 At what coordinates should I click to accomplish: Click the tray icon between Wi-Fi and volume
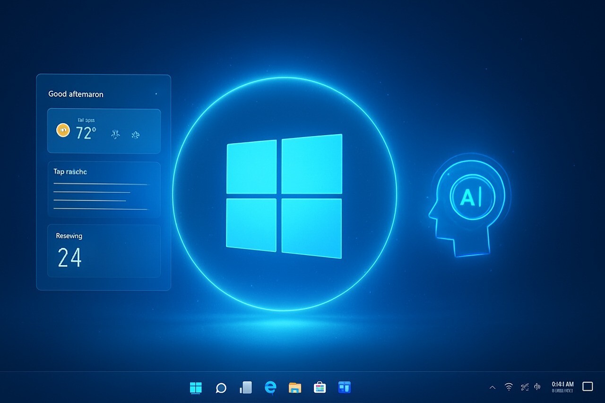[524, 387]
